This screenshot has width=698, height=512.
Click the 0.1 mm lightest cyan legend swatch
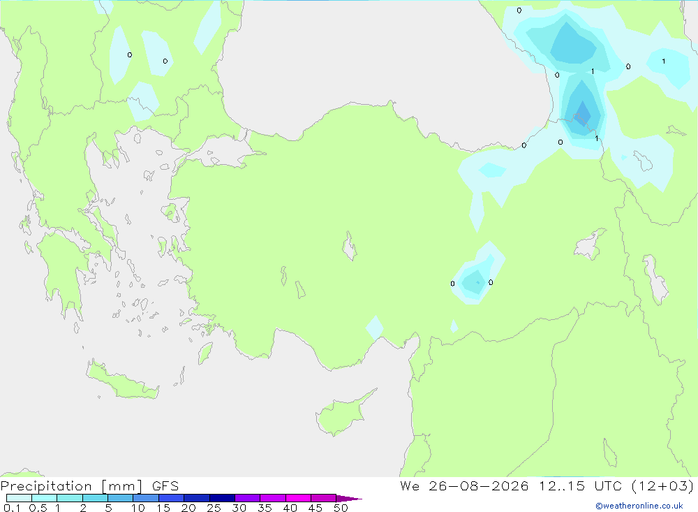(x=19, y=498)
